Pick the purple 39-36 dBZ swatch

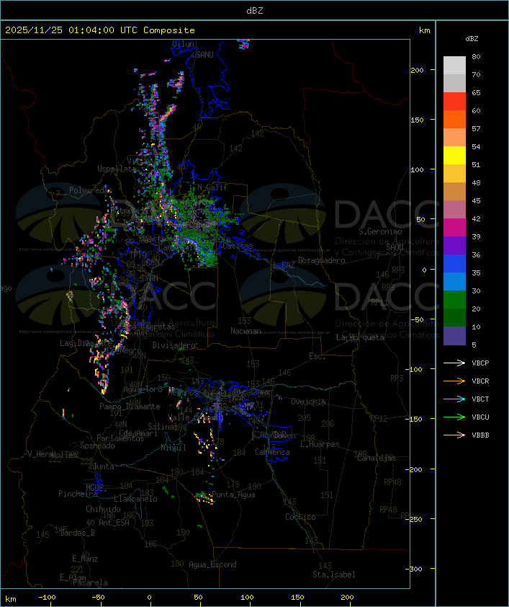[454, 245]
